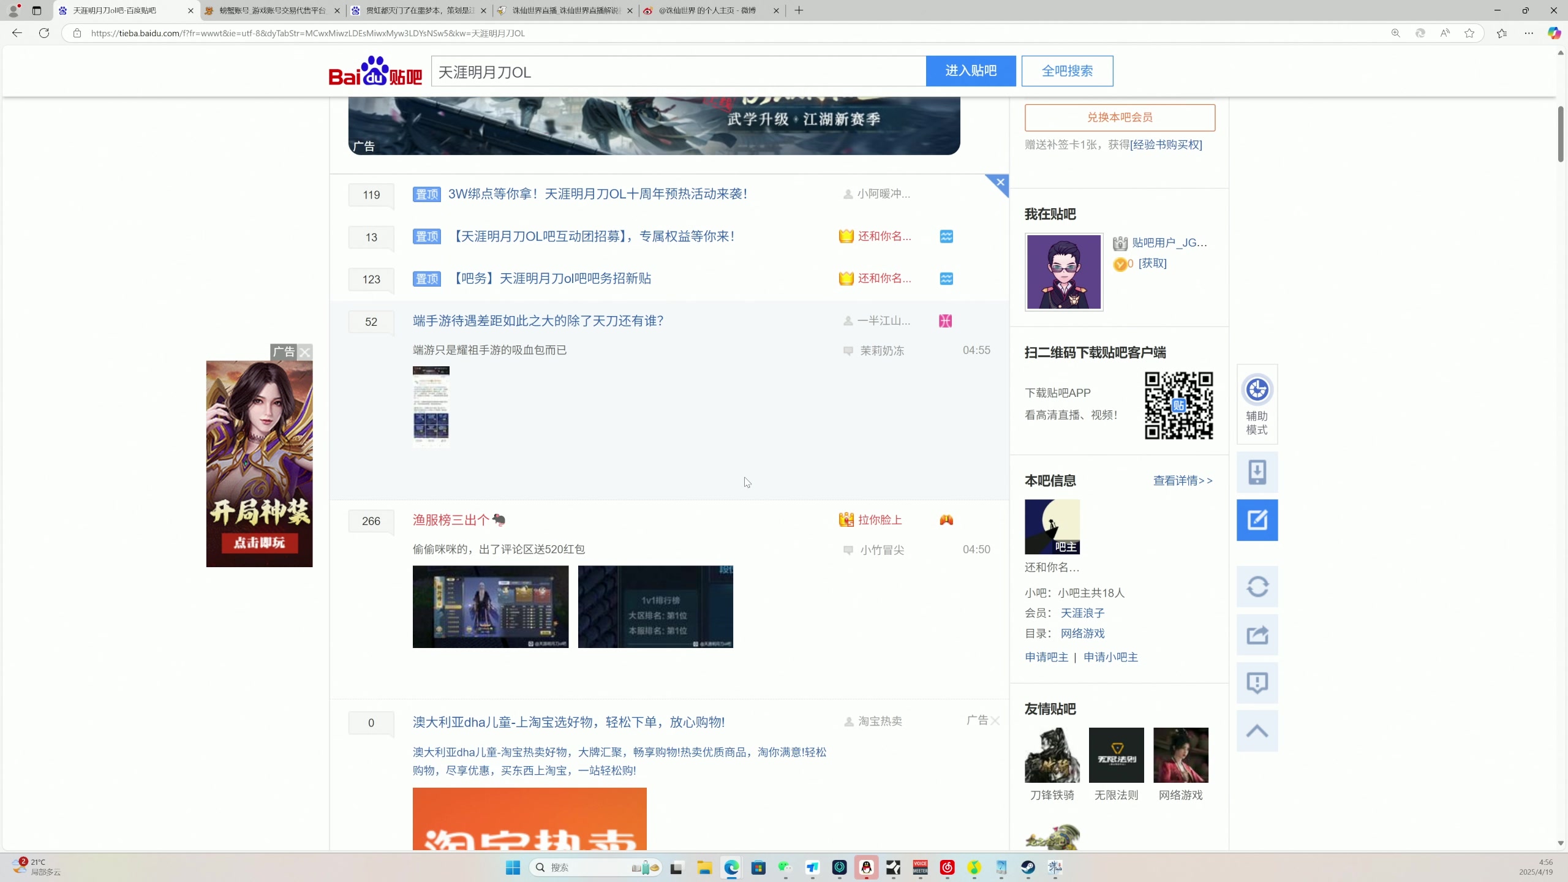The width and height of the screenshot is (1568, 882).
Task: Close the top-right blue corner banner
Action: point(1000,182)
